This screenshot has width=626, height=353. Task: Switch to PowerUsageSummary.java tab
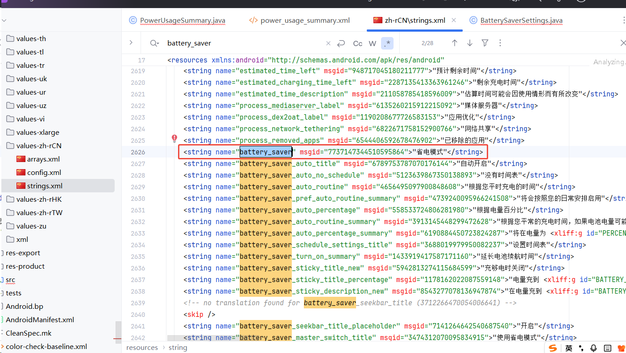(177, 20)
